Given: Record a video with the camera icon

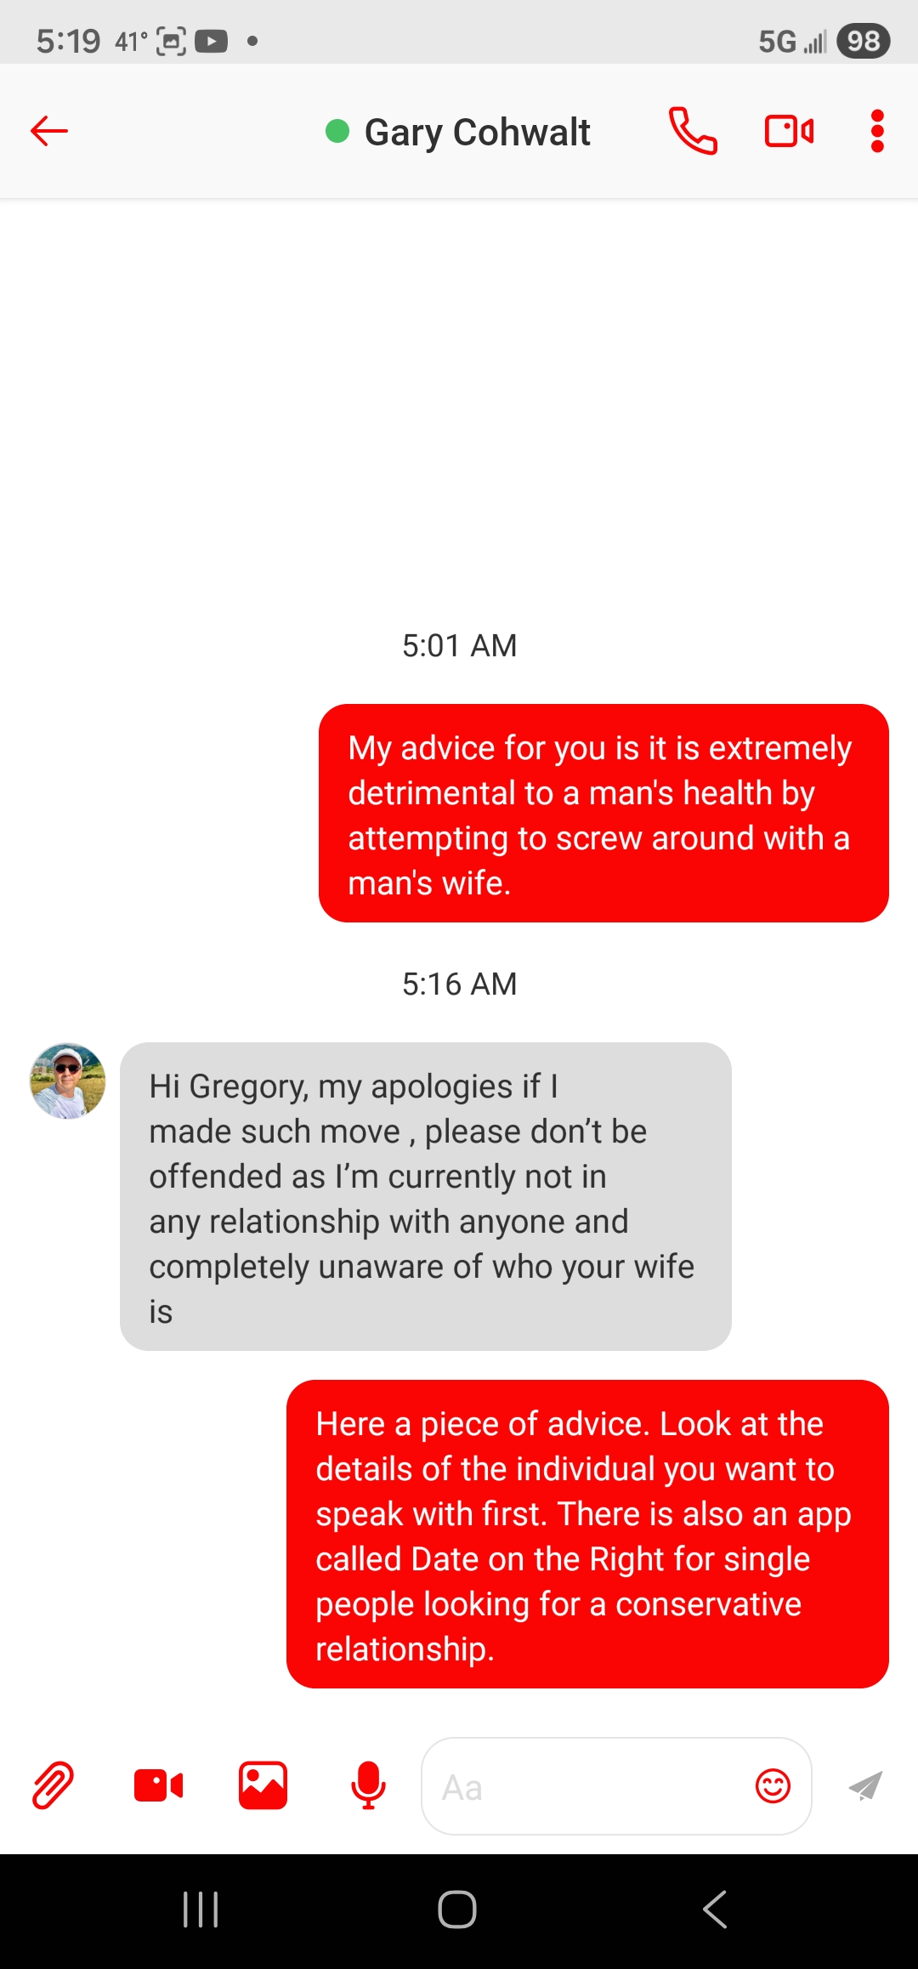Looking at the screenshot, I should click(x=158, y=1785).
